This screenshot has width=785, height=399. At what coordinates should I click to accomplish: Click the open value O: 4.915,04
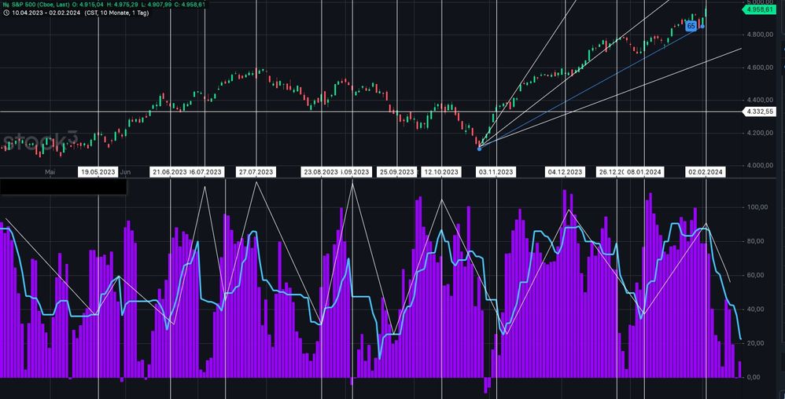tap(88, 5)
